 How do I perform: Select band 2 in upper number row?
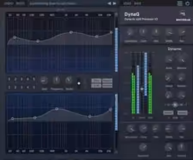click(15, 79)
